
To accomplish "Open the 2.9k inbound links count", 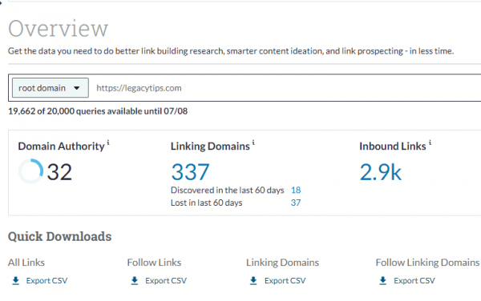I will pyautogui.click(x=380, y=172).
